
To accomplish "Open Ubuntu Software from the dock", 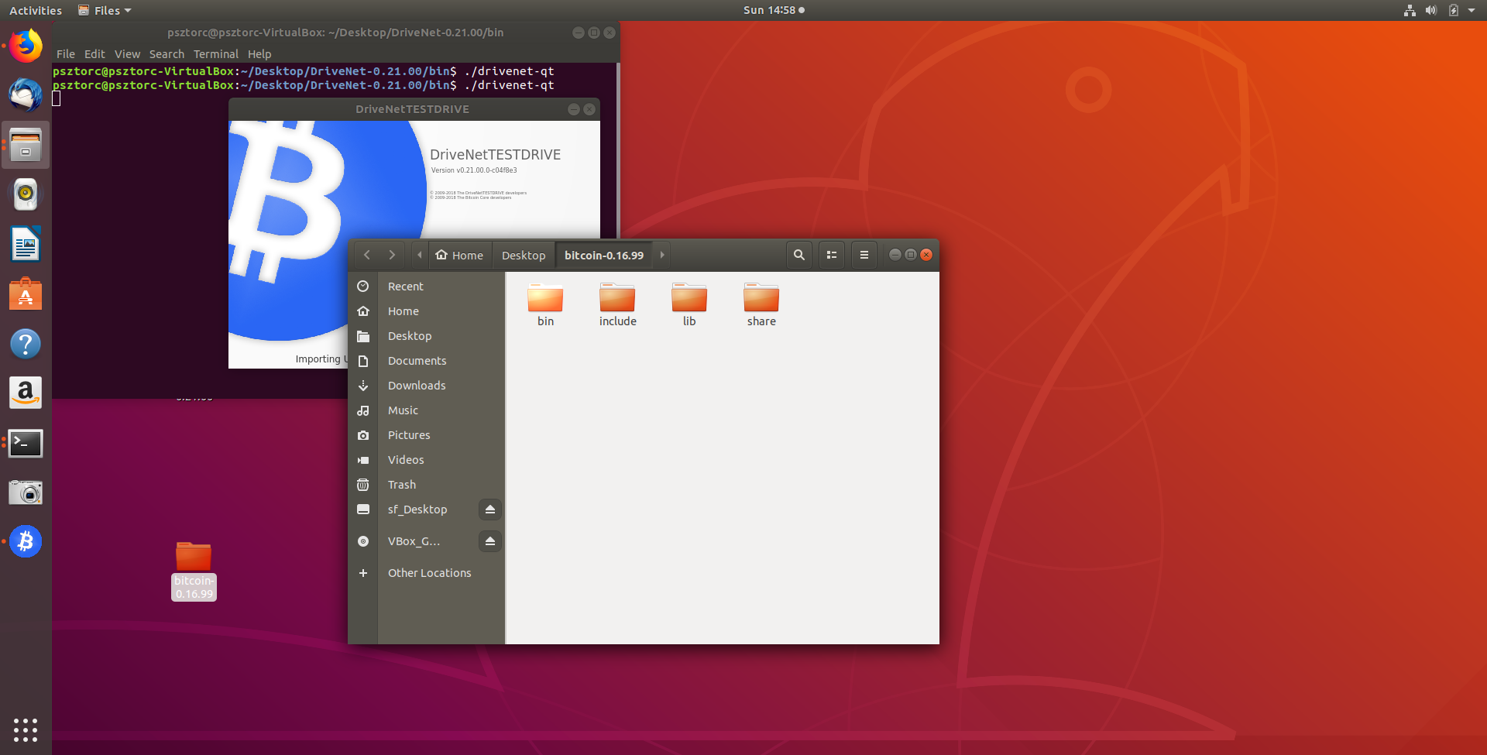I will tap(26, 294).
